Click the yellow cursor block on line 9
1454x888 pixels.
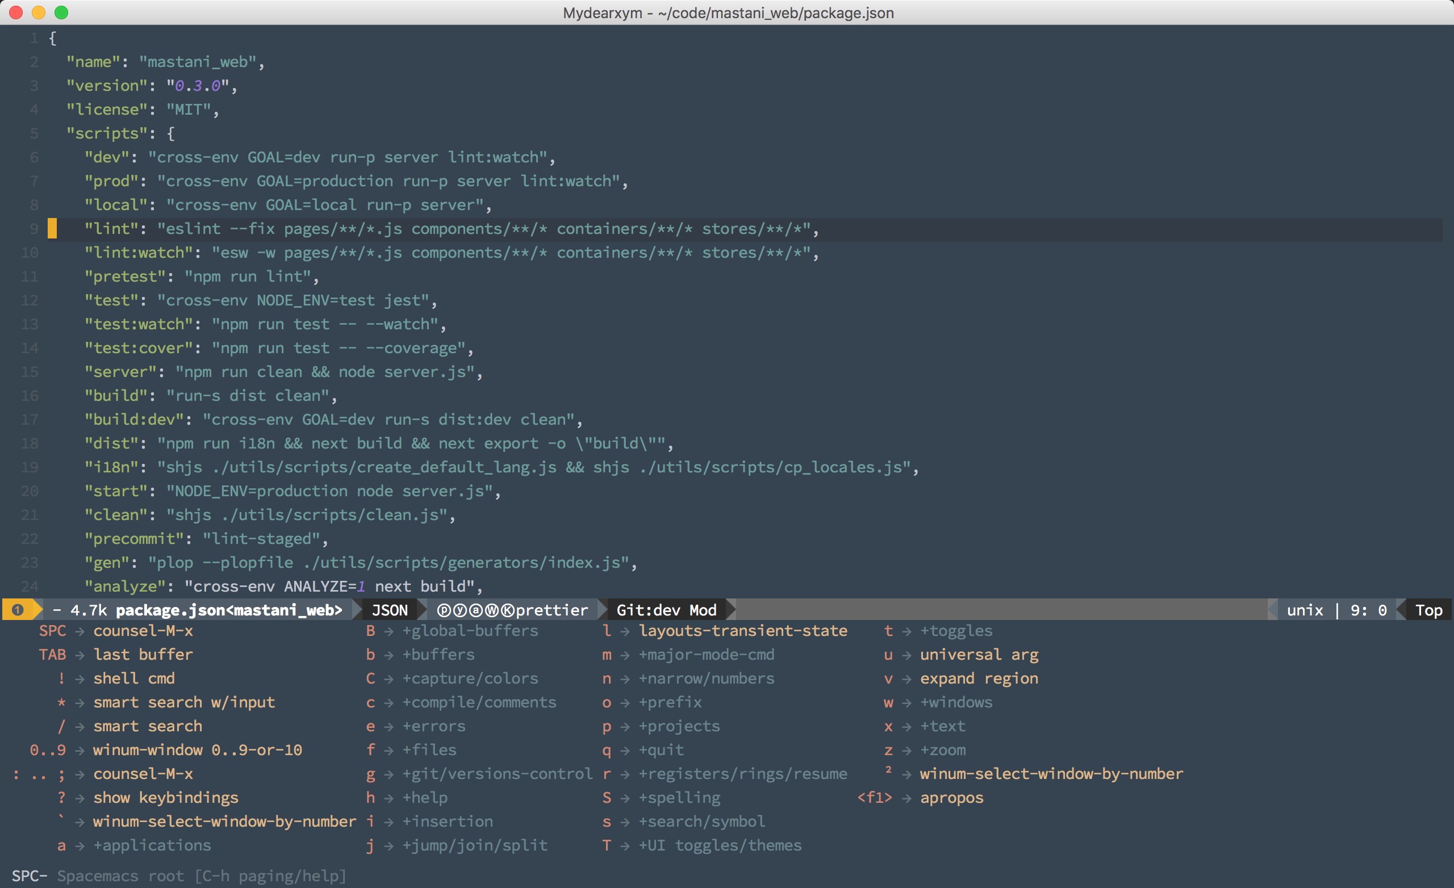point(52,228)
